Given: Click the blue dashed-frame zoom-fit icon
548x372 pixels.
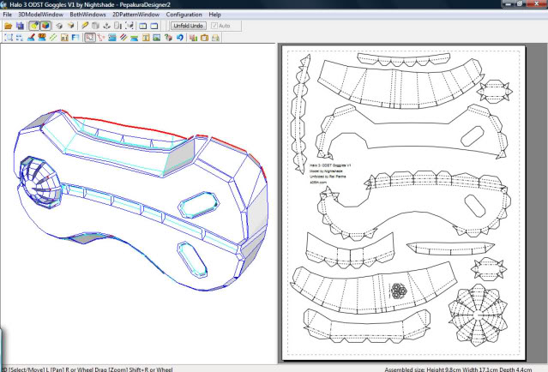Looking at the screenshot, I should 9,38.
